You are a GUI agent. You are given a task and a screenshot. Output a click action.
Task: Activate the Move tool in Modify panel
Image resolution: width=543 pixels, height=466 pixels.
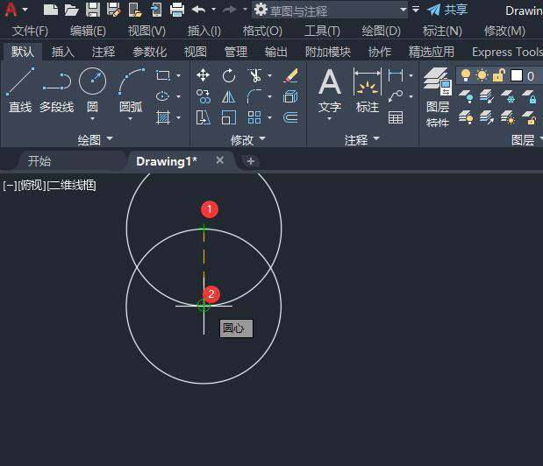(204, 75)
